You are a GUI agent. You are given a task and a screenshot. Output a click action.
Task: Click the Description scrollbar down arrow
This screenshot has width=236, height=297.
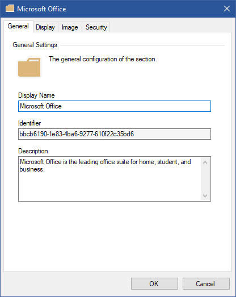[205, 195]
